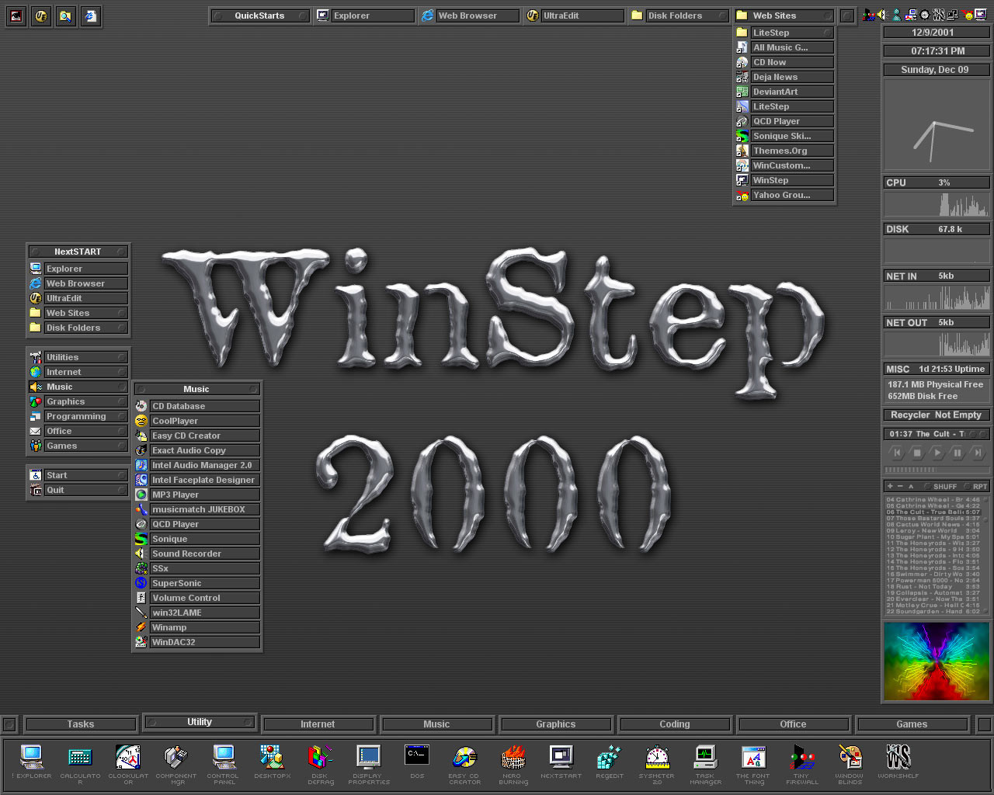The image size is (994, 795).
Task: Expand the Games submenu
Action: (78, 446)
